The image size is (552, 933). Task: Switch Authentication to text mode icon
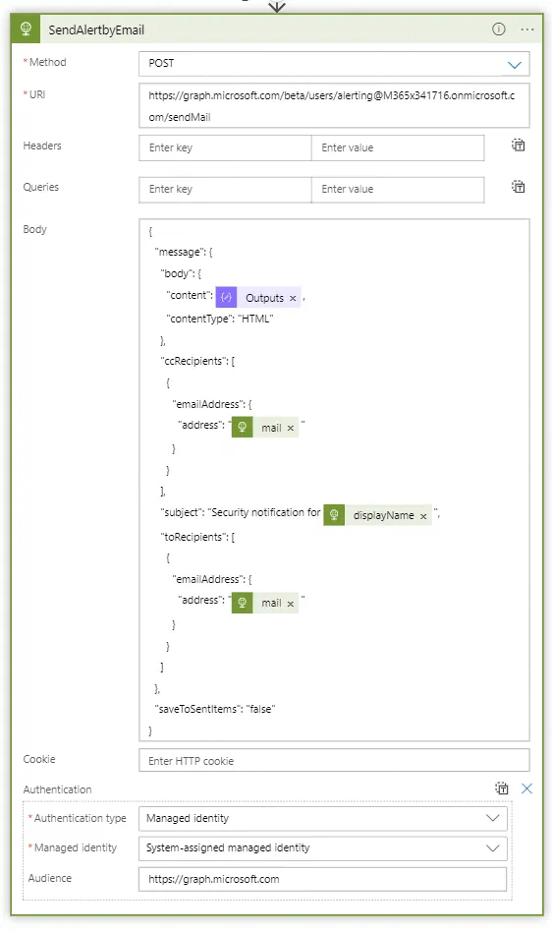click(x=502, y=788)
